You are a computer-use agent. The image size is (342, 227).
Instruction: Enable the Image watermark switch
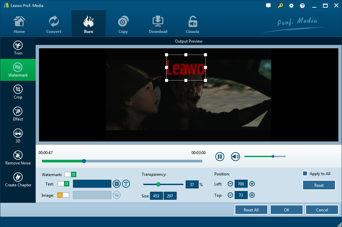[63, 195]
